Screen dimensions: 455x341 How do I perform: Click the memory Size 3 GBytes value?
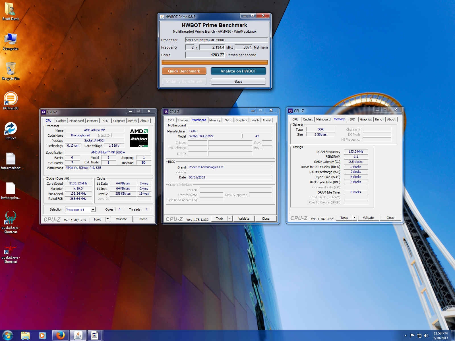coord(320,134)
